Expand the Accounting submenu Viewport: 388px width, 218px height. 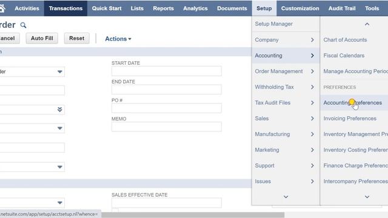coord(286,55)
